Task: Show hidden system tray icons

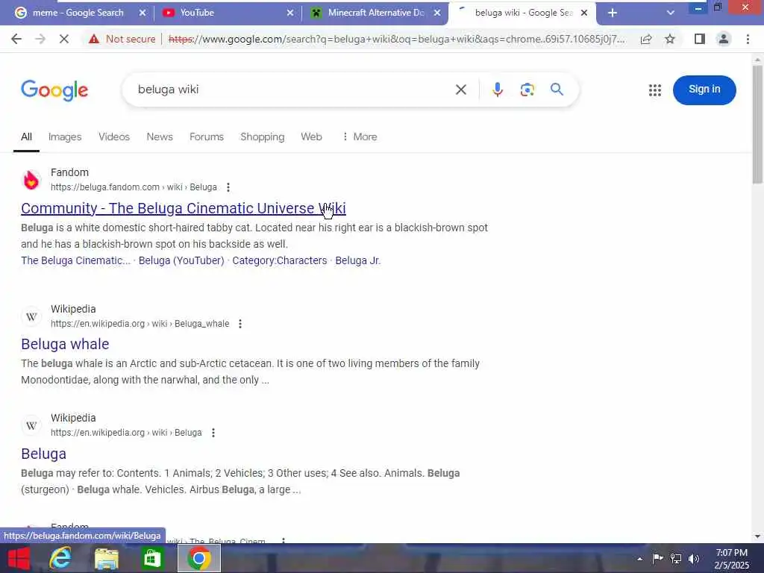Action: click(639, 559)
